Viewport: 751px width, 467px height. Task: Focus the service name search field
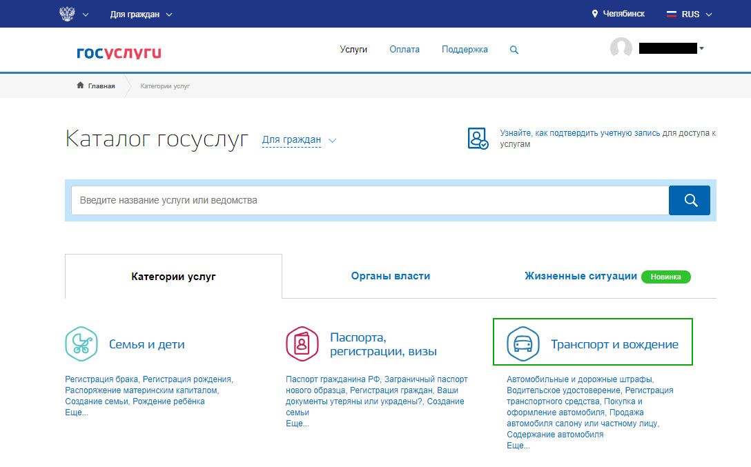point(370,201)
